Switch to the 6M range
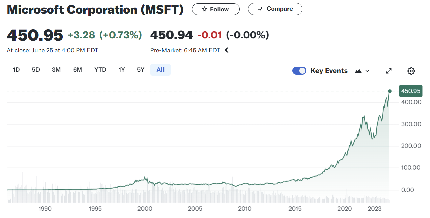The image size is (430, 218). pos(78,70)
